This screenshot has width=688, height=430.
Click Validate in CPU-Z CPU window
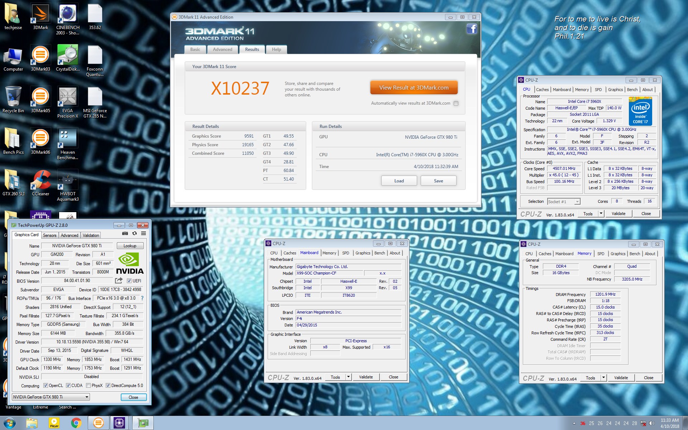click(x=618, y=214)
